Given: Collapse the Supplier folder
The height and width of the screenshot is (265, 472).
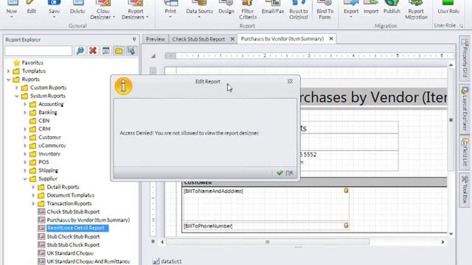Looking at the screenshot, I should tap(25, 179).
